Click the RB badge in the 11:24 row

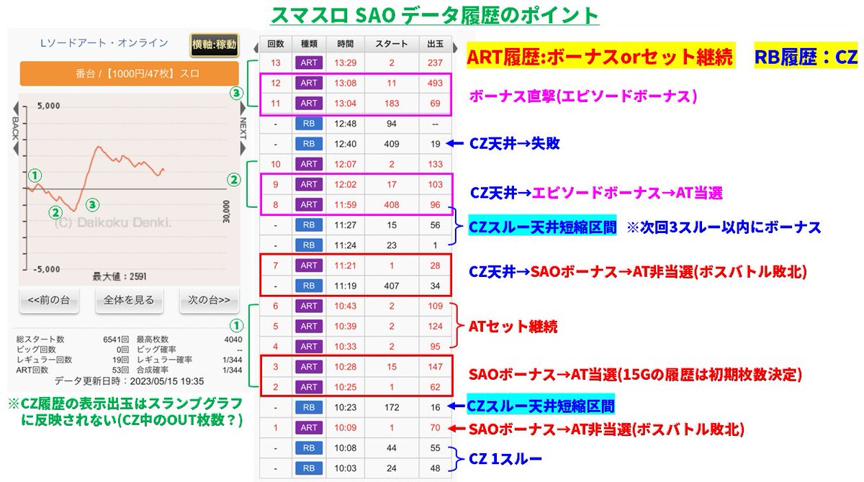pos(310,245)
